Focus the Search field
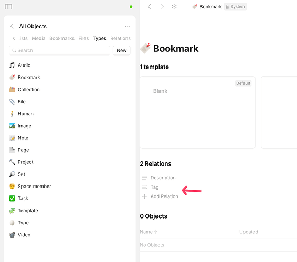 [59, 50]
